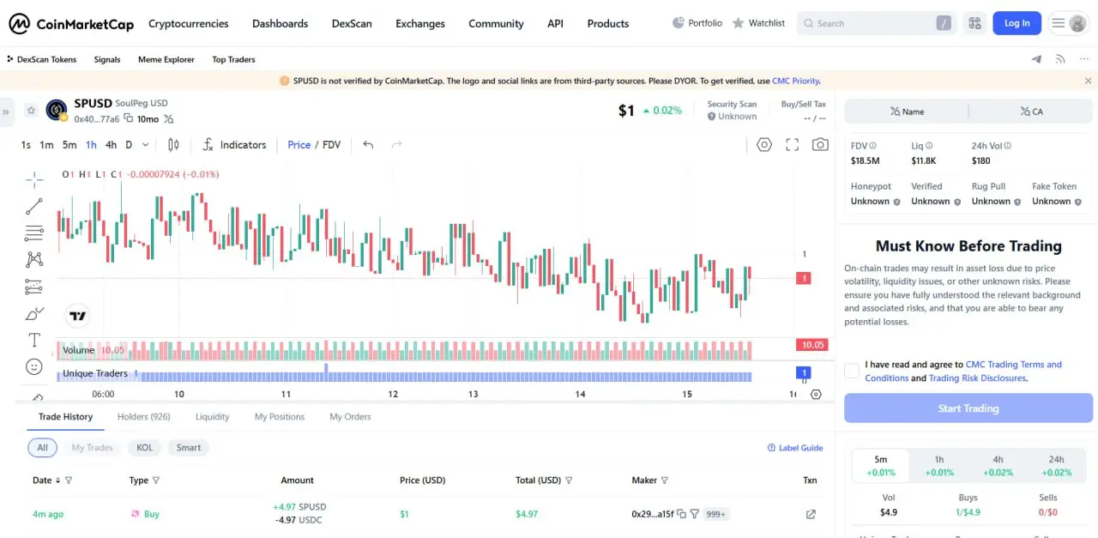
Task: Filter trades with the KOL chip
Action: [145, 447]
